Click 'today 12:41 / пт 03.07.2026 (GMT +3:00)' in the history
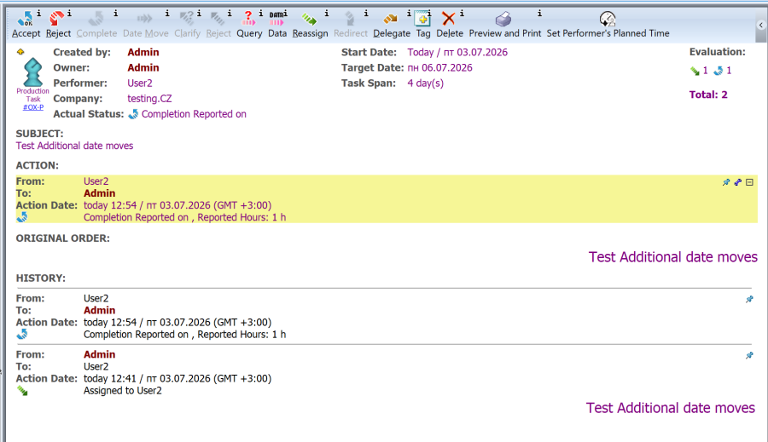This screenshot has height=442, width=768. click(177, 378)
